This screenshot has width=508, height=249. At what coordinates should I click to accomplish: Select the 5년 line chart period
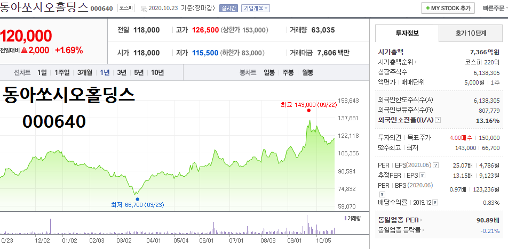pyautogui.click(x=139, y=72)
